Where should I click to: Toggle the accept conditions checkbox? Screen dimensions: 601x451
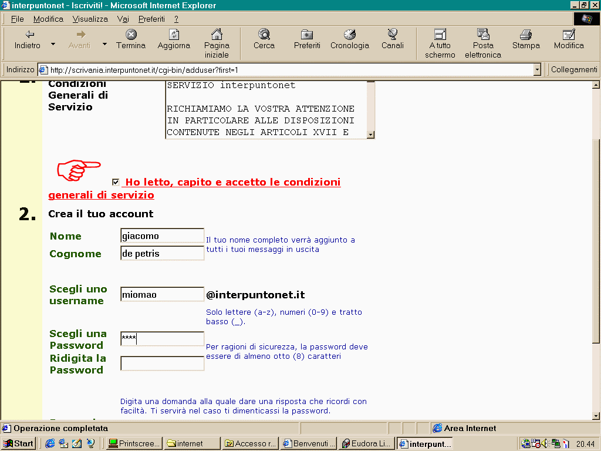116,182
